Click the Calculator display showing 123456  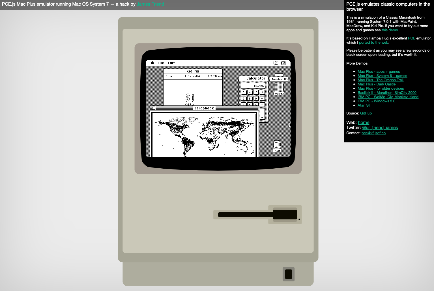pyautogui.click(x=253, y=86)
